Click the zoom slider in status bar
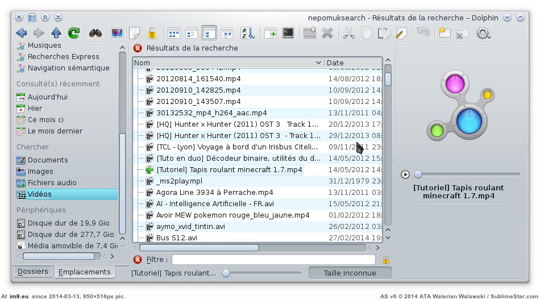Screen dimensions: 540x300 (226, 273)
